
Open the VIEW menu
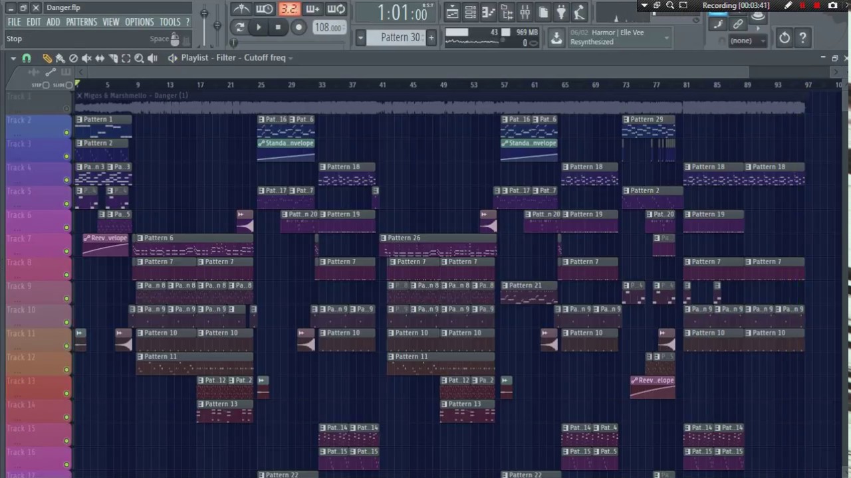pos(111,22)
